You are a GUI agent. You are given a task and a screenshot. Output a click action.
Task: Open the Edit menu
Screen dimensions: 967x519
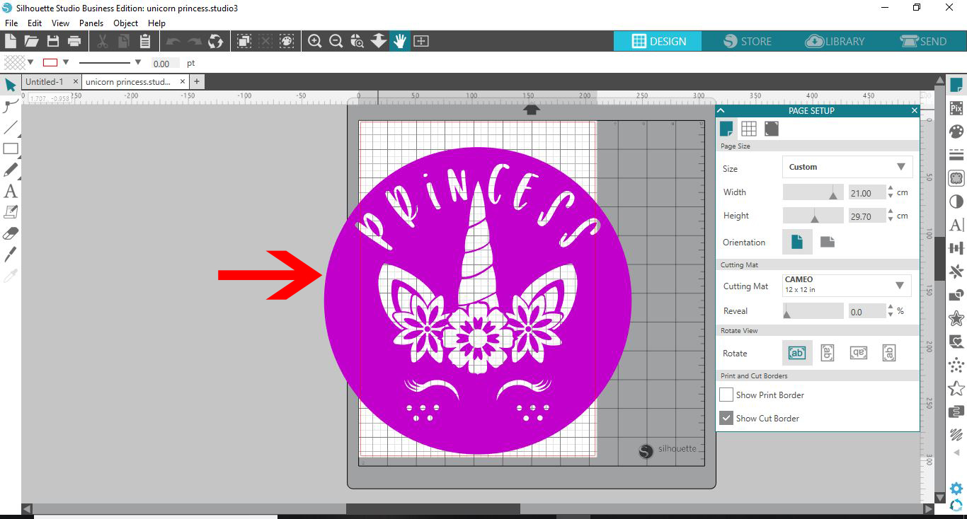pyautogui.click(x=35, y=23)
